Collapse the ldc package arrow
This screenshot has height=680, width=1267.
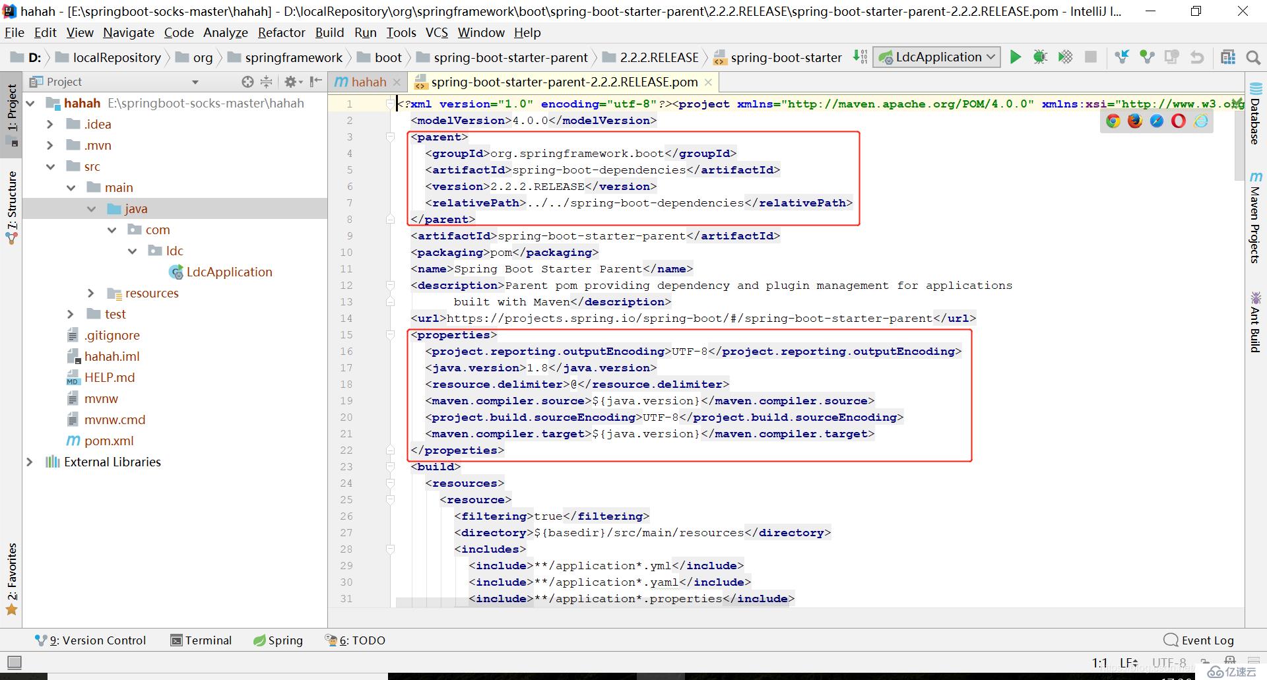[x=133, y=251]
